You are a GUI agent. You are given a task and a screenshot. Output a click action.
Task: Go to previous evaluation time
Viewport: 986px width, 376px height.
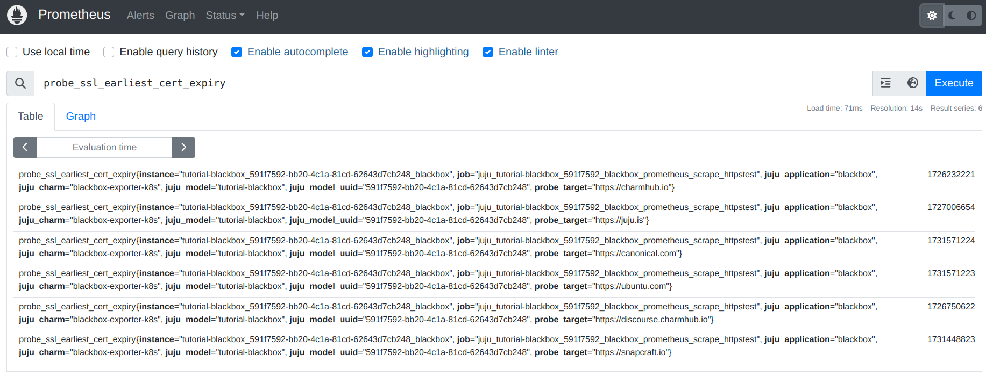tap(25, 147)
